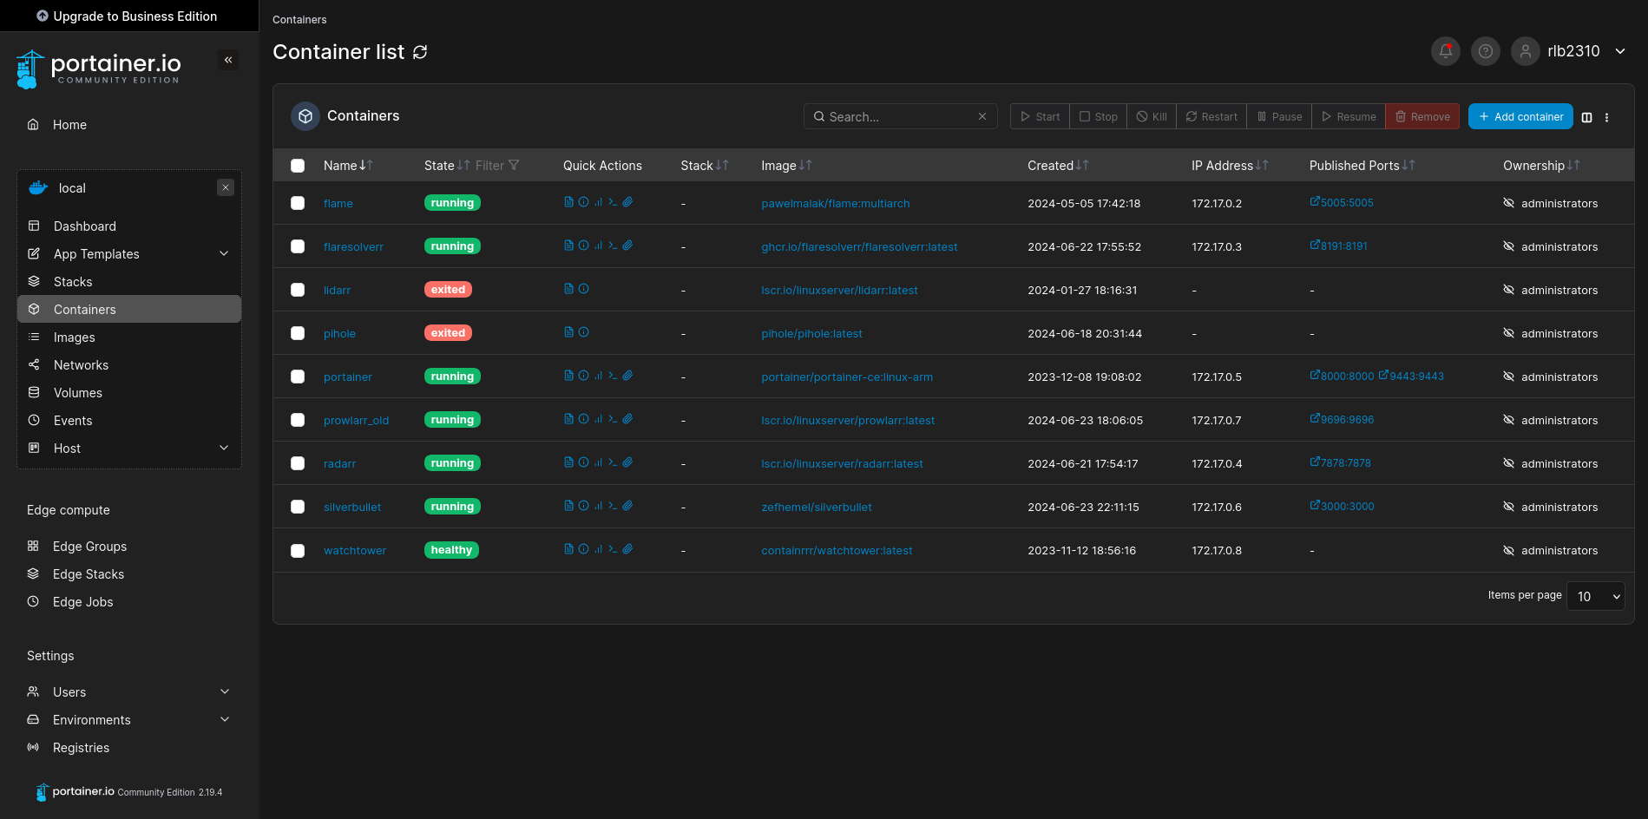The width and height of the screenshot is (1648, 819).
Task: Sort by Created column
Action: click(1058, 165)
